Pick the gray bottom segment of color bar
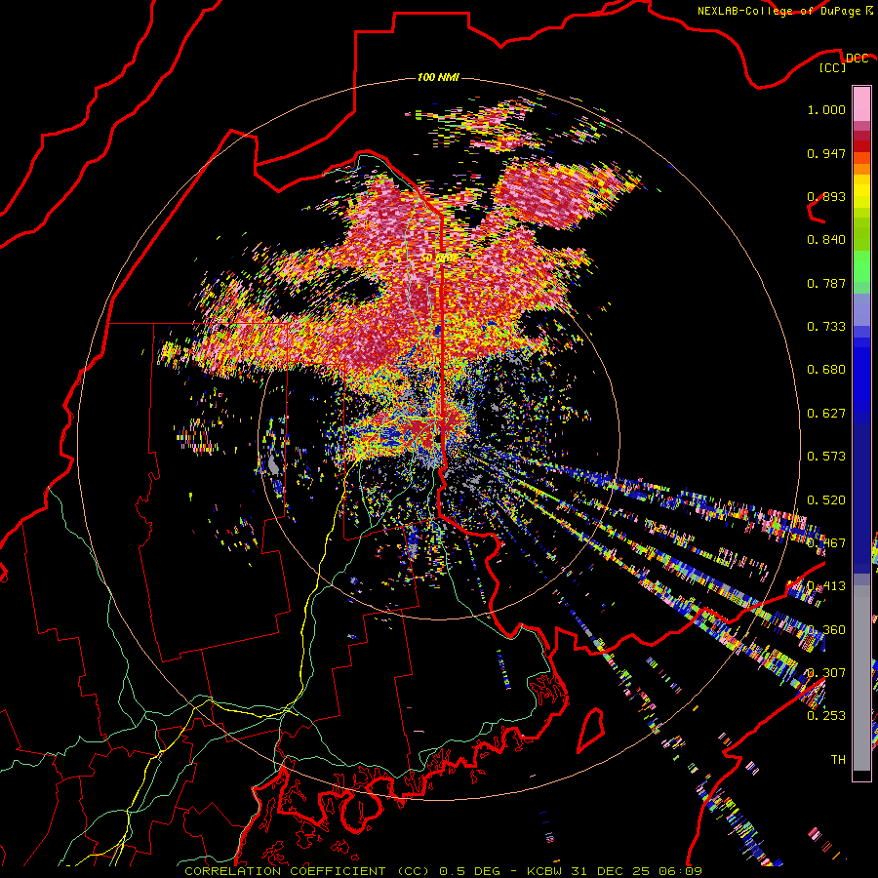The height and width of the screenshot is (878, 878). pyautogui.click(x=861, y=678)
